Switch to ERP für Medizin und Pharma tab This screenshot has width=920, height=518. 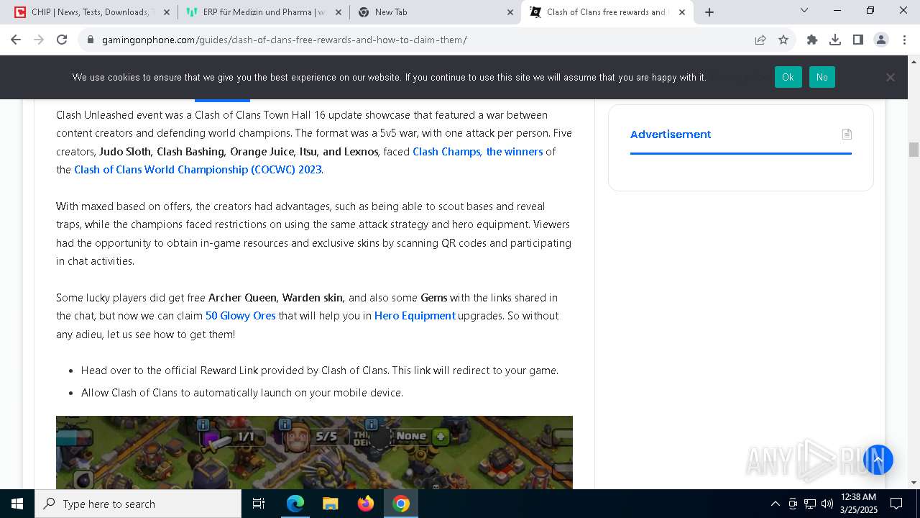(x=264, y=12)
